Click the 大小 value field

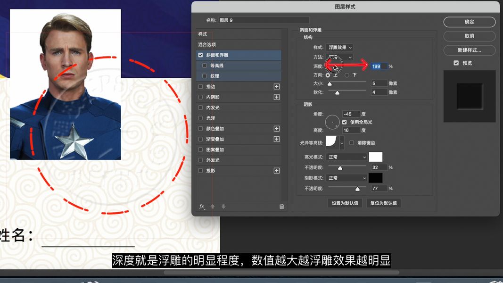pyautogui.click(x=379, y=83)
